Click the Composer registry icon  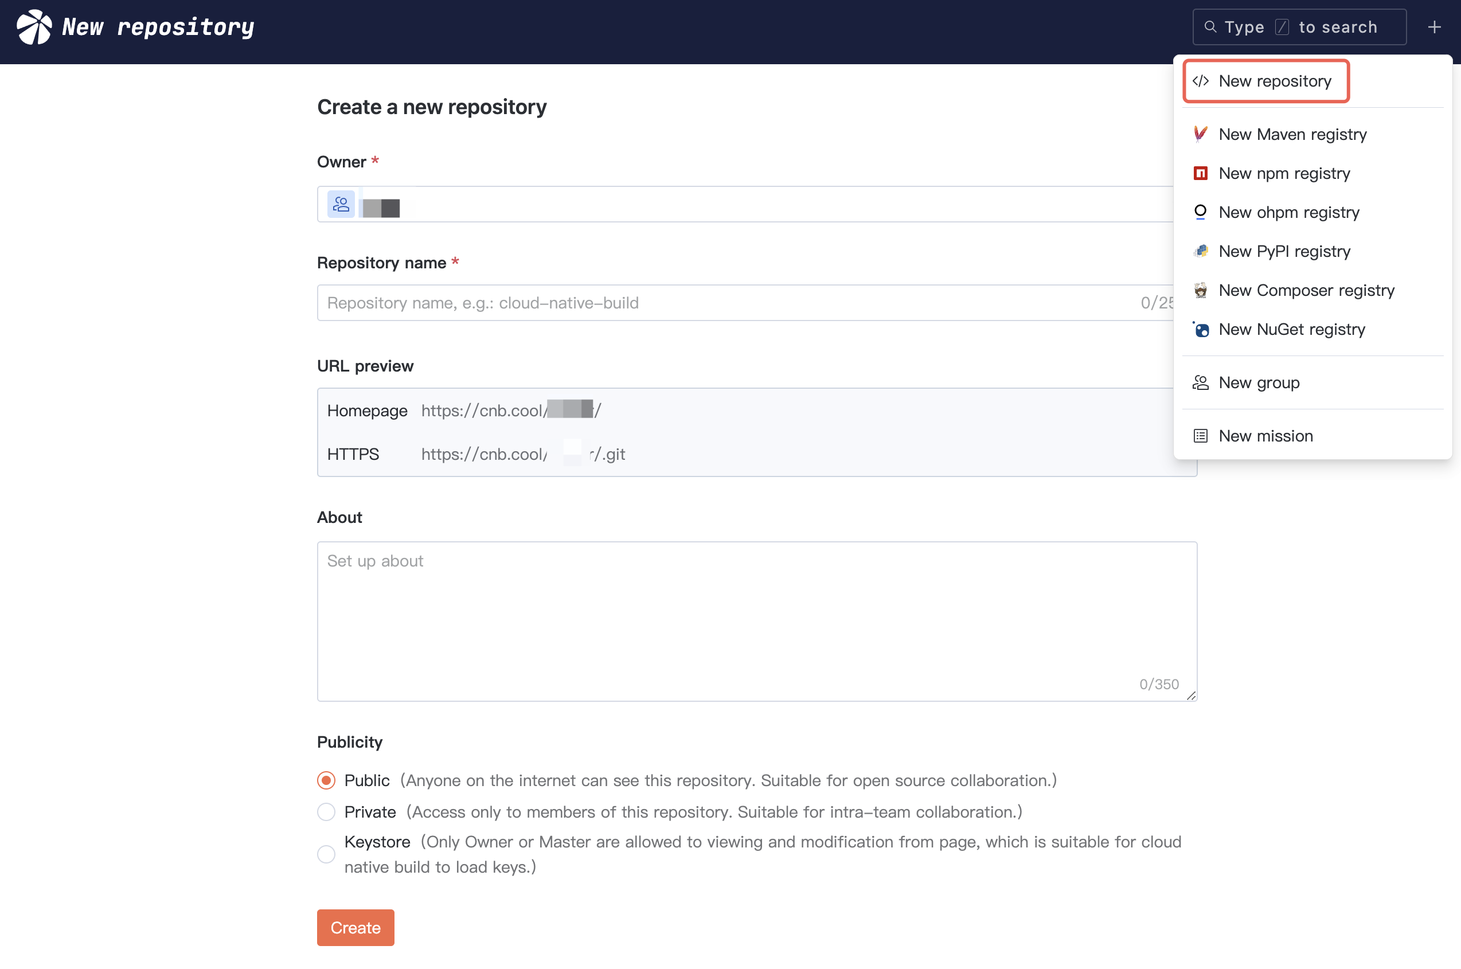click(x=1200, y=290)
